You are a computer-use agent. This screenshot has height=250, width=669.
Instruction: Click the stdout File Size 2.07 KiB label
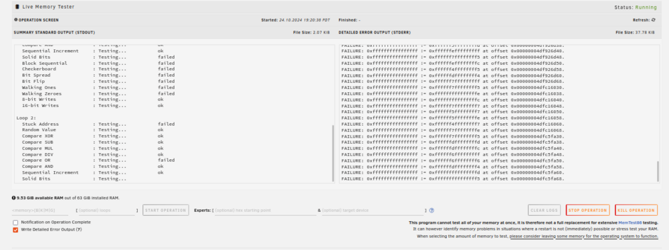[x=312, y=33]
